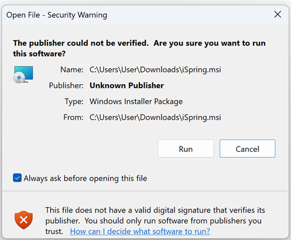Uncheck Always ask before opening this file
291x240 pixels.
(x=17, y=178)
